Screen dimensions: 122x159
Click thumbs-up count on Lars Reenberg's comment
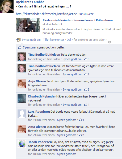point(82,120)
